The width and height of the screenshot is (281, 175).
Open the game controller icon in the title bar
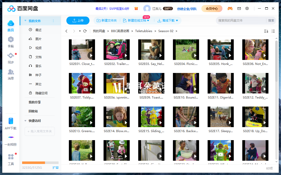[230, 8]
